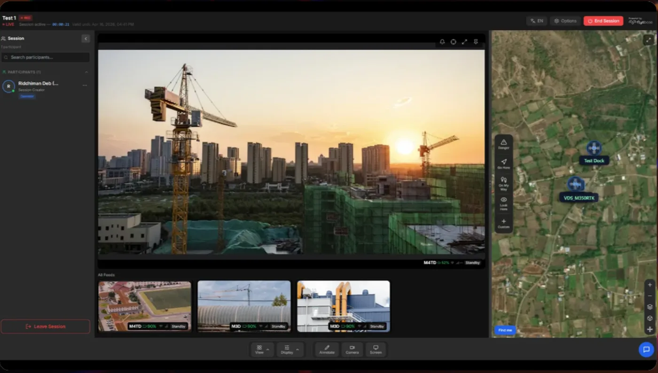Toggle the 3D cube map view
This screenshot has width=658, height=373.
650,319
